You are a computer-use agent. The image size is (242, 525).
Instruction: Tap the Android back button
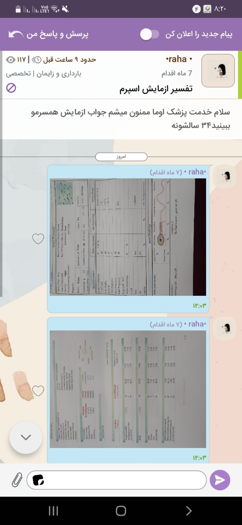189,511
